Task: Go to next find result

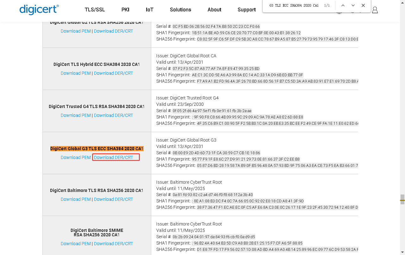Action: click(x=353, y=5)
